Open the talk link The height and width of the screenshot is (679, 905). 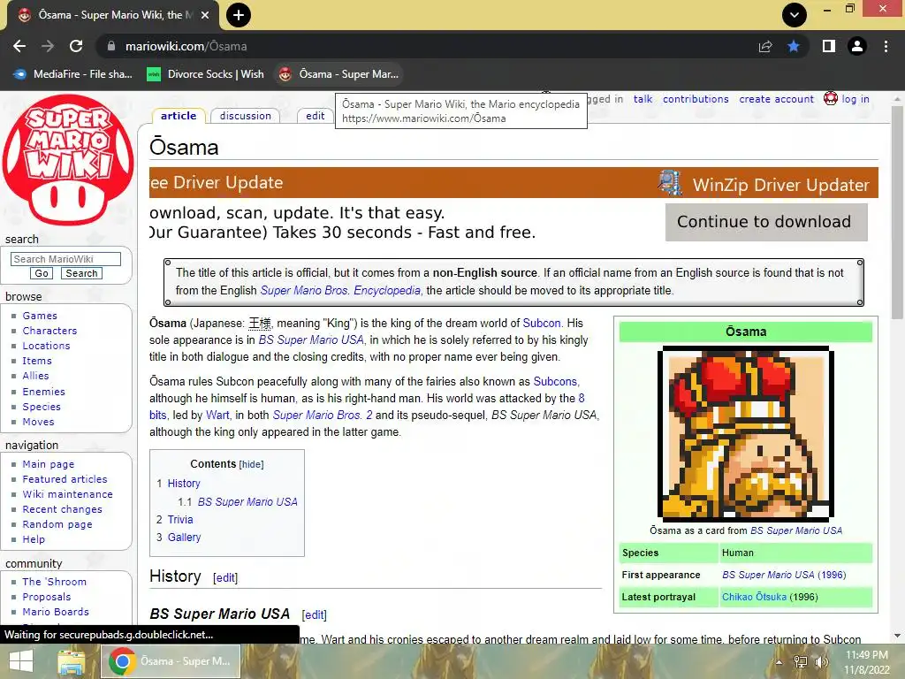coord(643,99)
